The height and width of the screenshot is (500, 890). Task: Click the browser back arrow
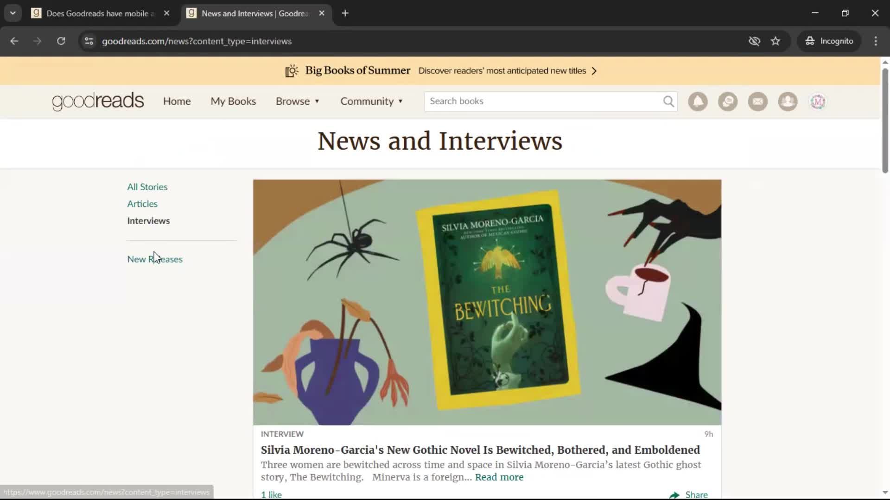pyautogui.click(x=14, y=41)
